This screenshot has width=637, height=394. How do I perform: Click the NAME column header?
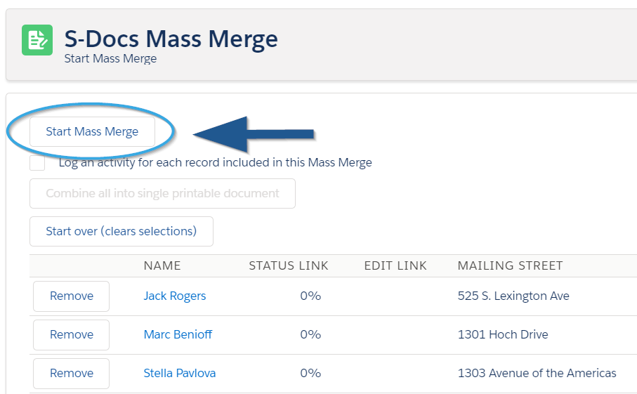(x=162, y=265)
